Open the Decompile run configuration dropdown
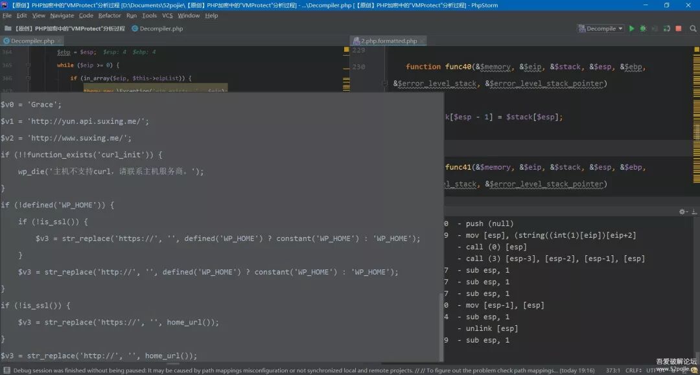 click(601, 28)
